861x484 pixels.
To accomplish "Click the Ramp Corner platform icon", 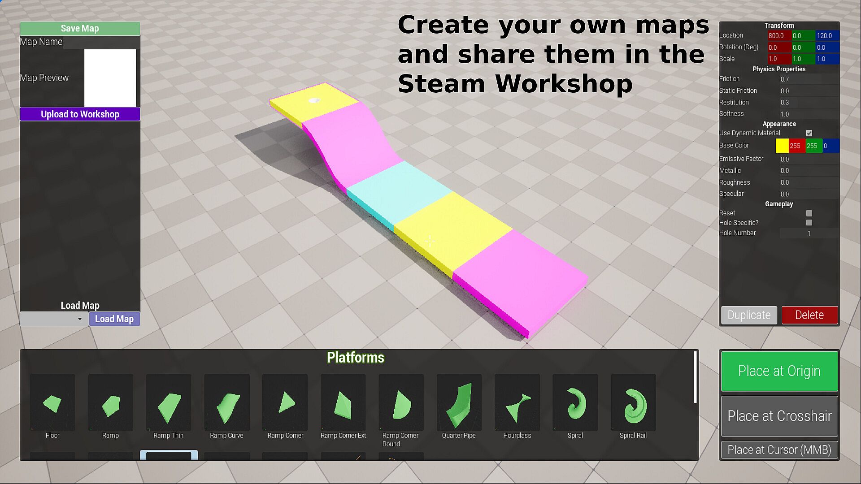I will [x=285, y=403].
